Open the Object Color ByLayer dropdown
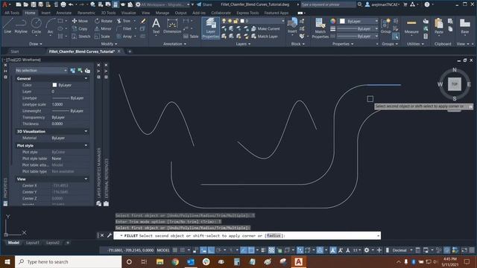 click(359, 22)
